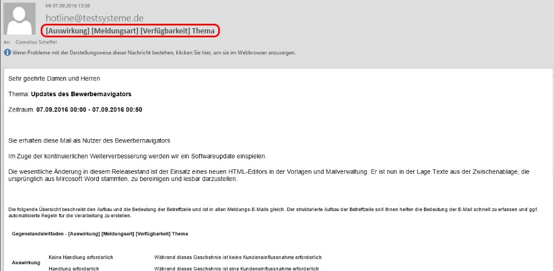Click the greeting 'Sehr geehrte Damen und Herren'
This screenshot has height=271, width=554.
pyautogui.click(x=54, y=79)
